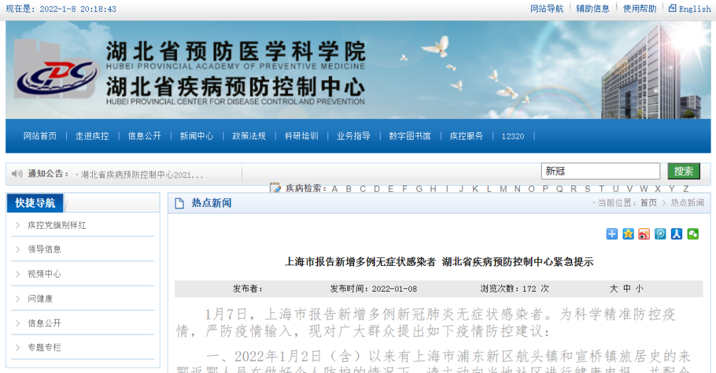Open 信息公开 in blue navigation bar

(145, 136)
